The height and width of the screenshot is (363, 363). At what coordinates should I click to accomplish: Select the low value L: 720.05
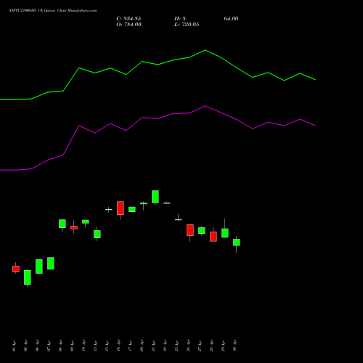click(187, 25)
